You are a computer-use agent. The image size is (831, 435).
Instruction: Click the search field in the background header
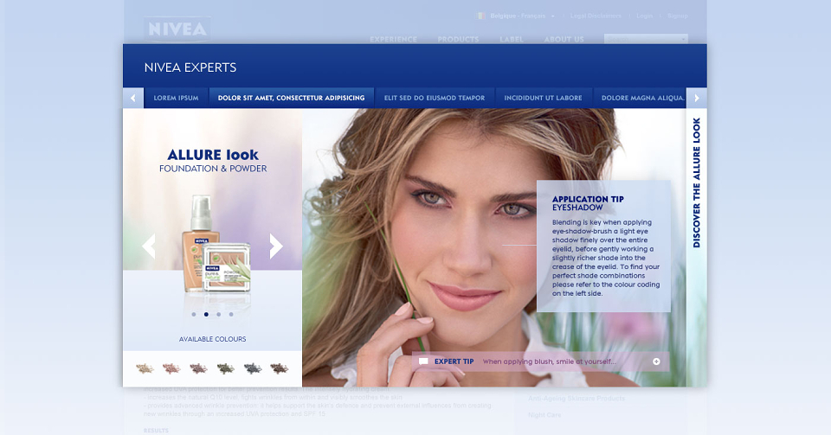646,39
